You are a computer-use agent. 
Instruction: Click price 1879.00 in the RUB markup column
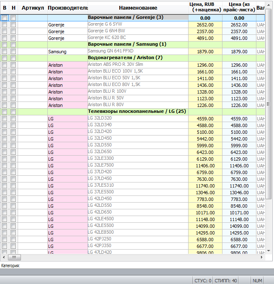click(205, 52)
